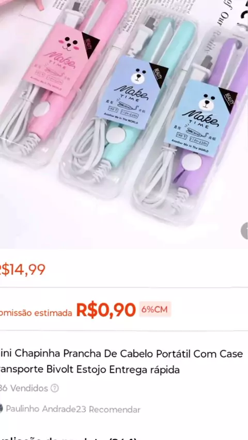Tap the gray circle at image's right edge
Screen dimensions: 248x440
click(244, 231)
